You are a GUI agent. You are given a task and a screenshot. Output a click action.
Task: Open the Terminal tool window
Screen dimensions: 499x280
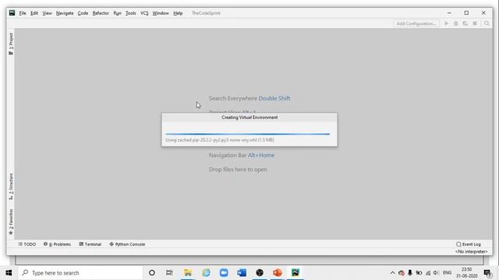[90, 244]
